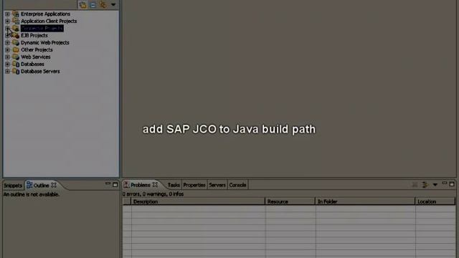Viewport: 459px width, 258px height.
Task: Click the highlighted Connector Projects folder icon
Action: tap(16, 29)
